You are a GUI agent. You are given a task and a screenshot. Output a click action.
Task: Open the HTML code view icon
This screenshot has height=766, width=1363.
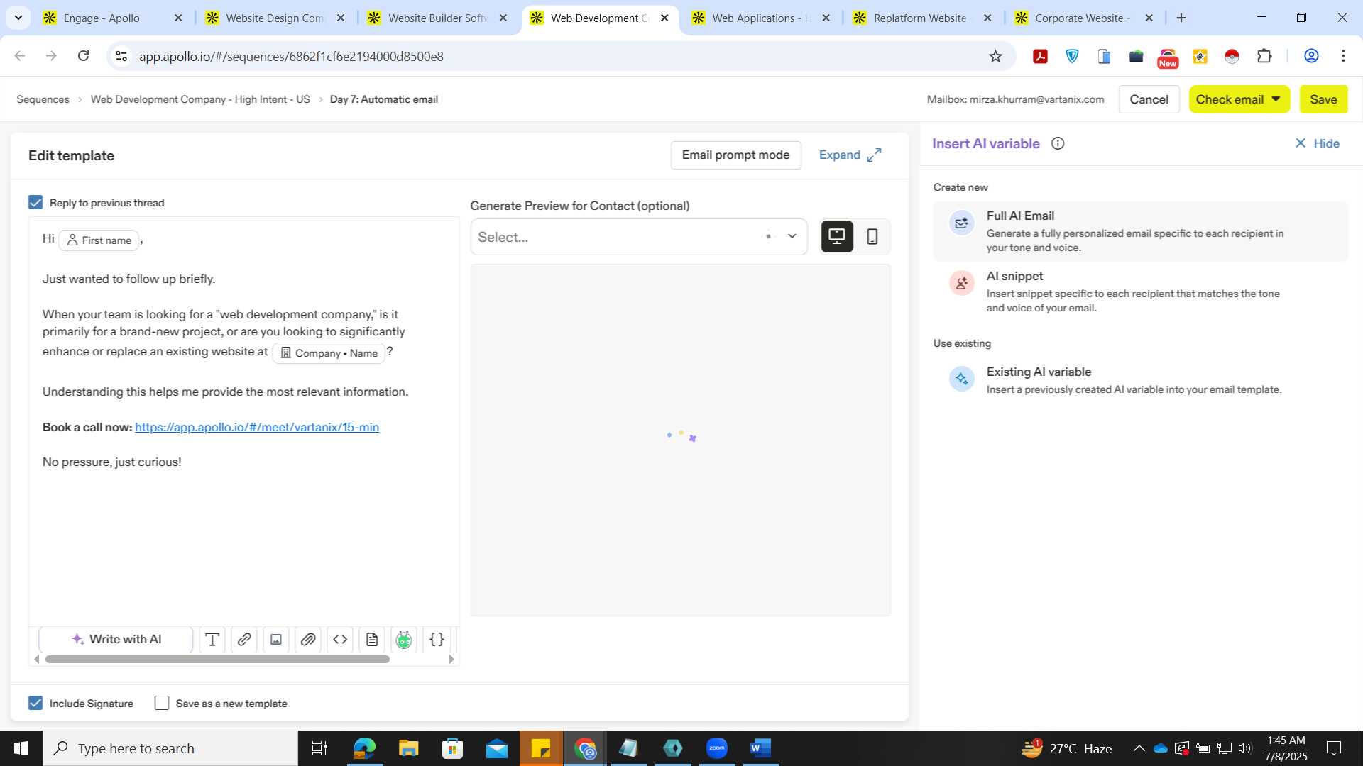tap(340, 640)
